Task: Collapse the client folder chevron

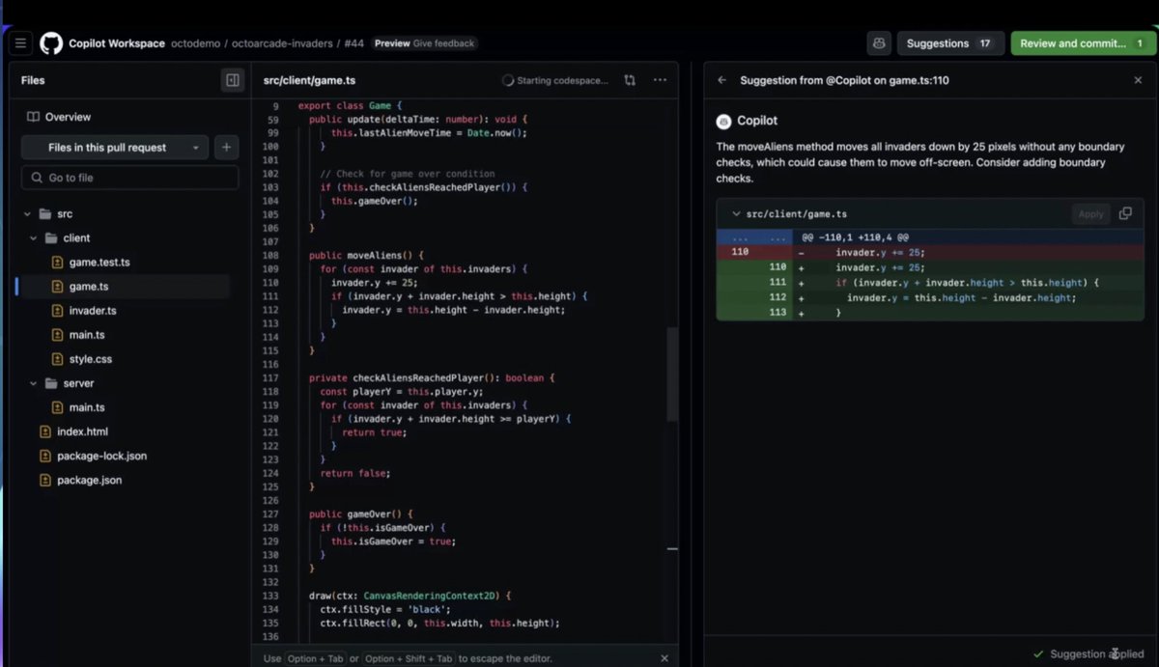Action: pyautogui.click(x=34, y=238)
